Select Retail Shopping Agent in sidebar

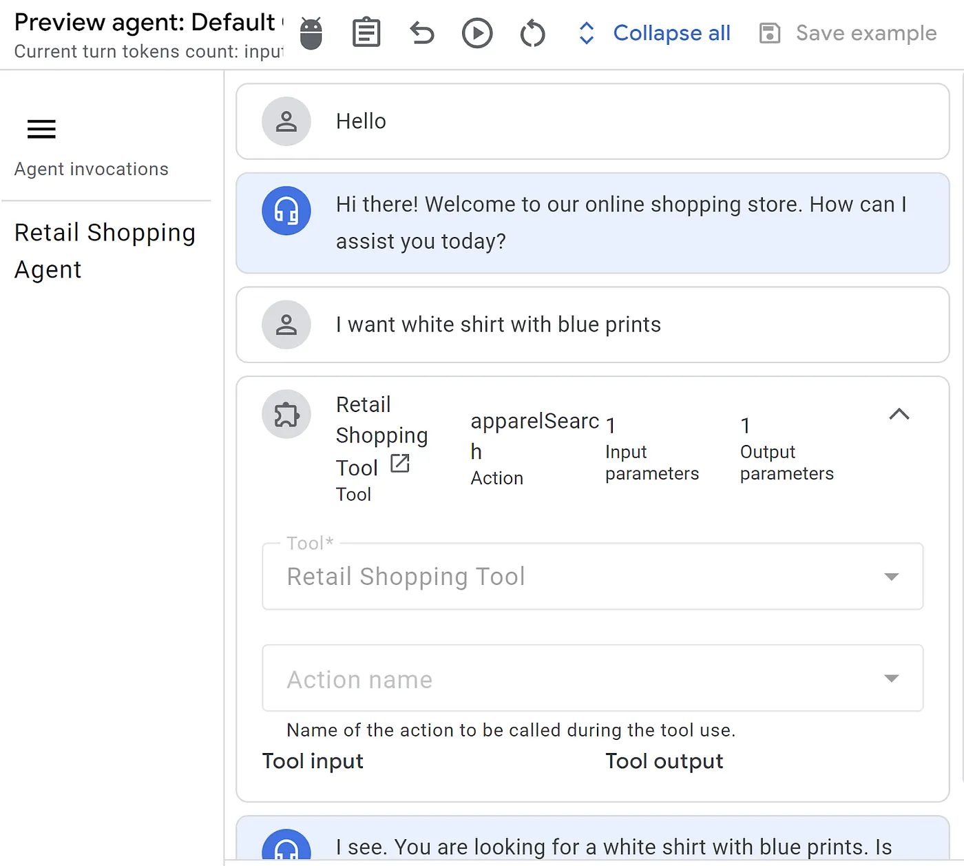pyautogui.click(x=105, y=251)
